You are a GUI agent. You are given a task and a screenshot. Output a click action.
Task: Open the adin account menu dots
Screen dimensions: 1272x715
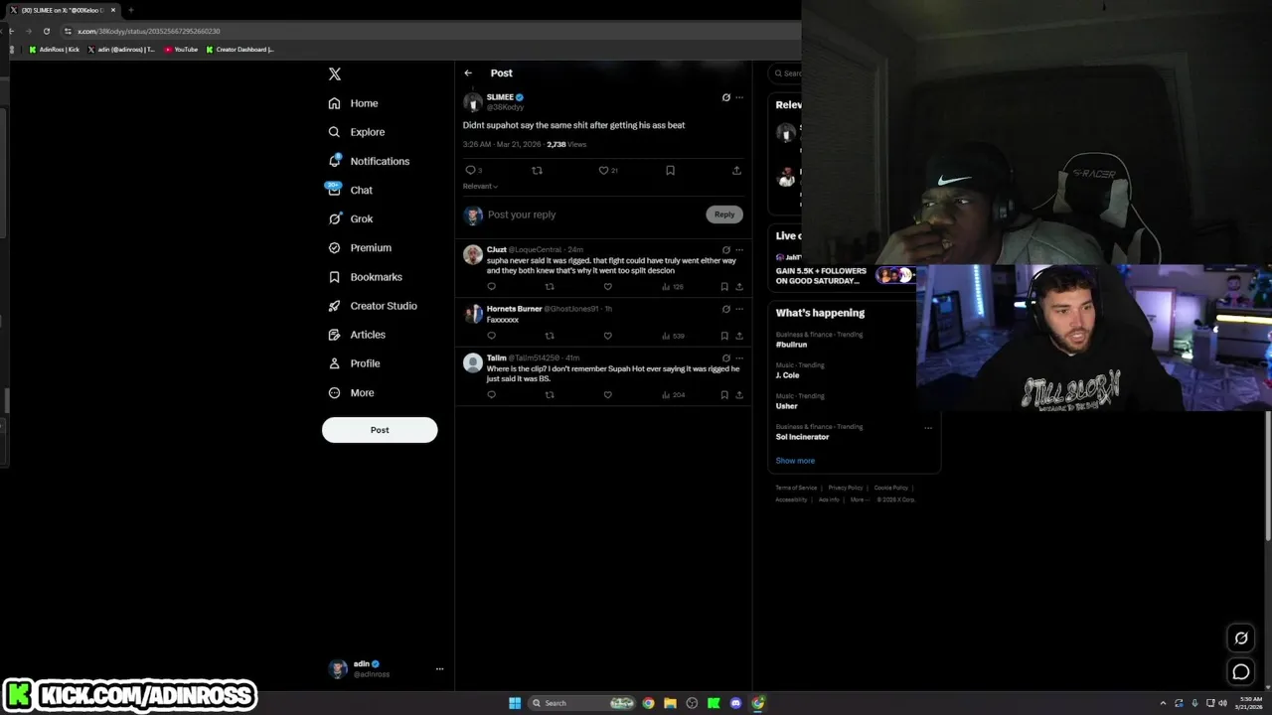tap(439, 669)
